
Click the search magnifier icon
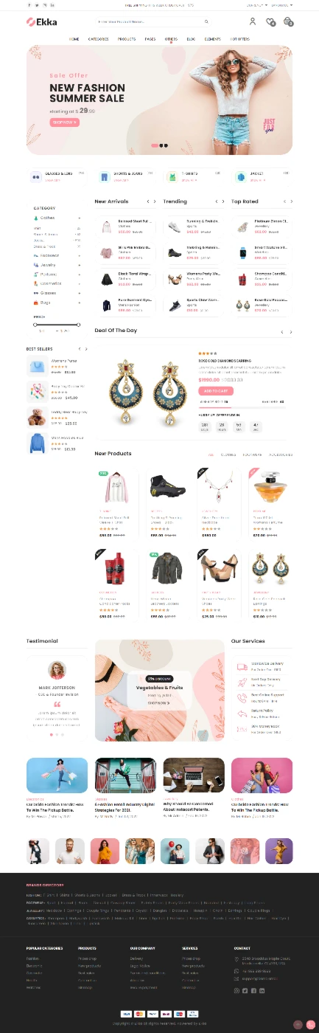(x=206, y=22)
